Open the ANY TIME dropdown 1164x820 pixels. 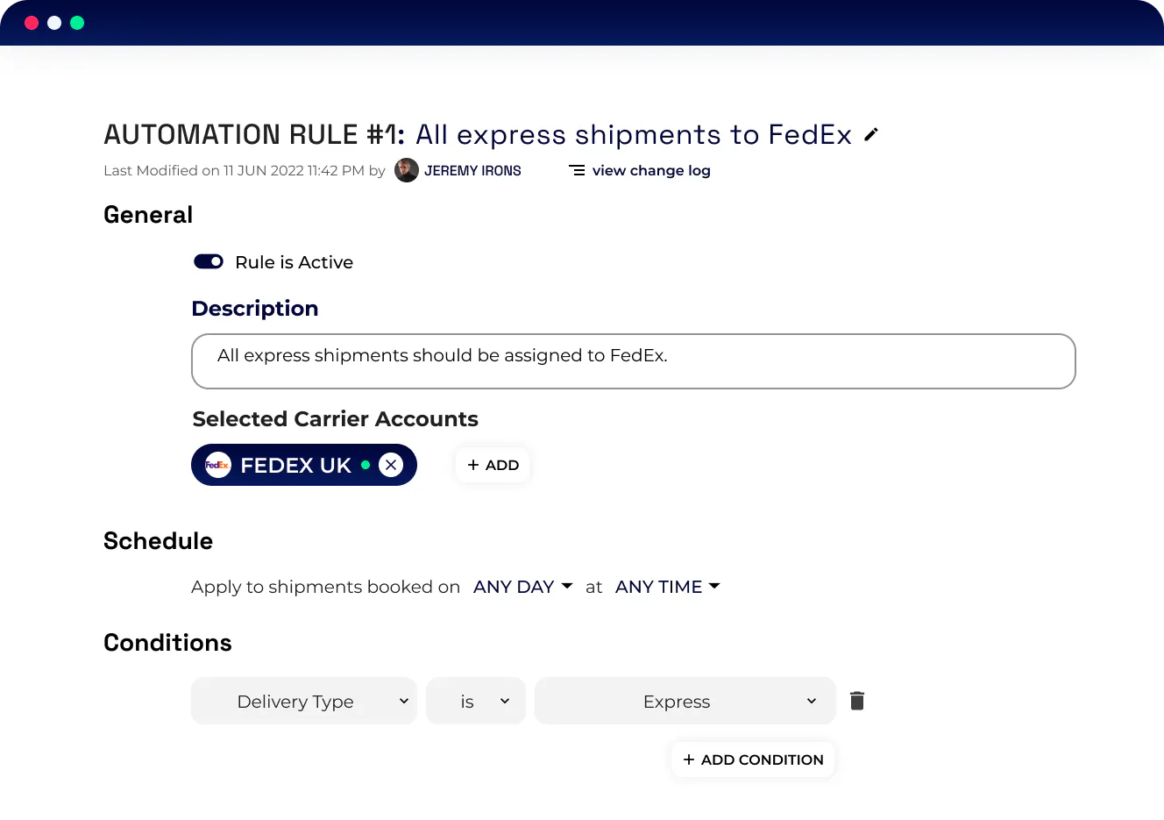[x=667, y=587]
